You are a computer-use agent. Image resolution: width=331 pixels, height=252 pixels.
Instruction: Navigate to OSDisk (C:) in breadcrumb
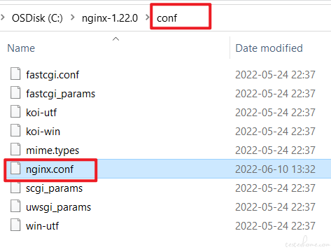(37, 18)
